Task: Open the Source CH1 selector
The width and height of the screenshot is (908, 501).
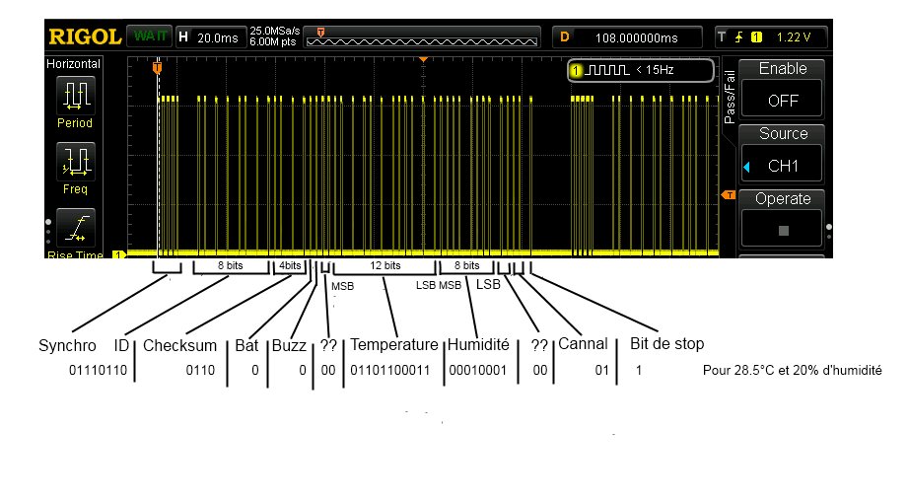Action: coord(783,165)
